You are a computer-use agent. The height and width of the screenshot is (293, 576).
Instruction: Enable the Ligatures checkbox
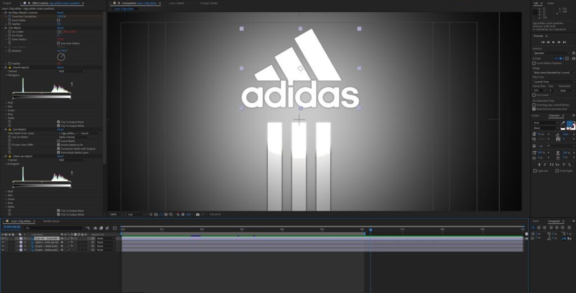[535, 171]
